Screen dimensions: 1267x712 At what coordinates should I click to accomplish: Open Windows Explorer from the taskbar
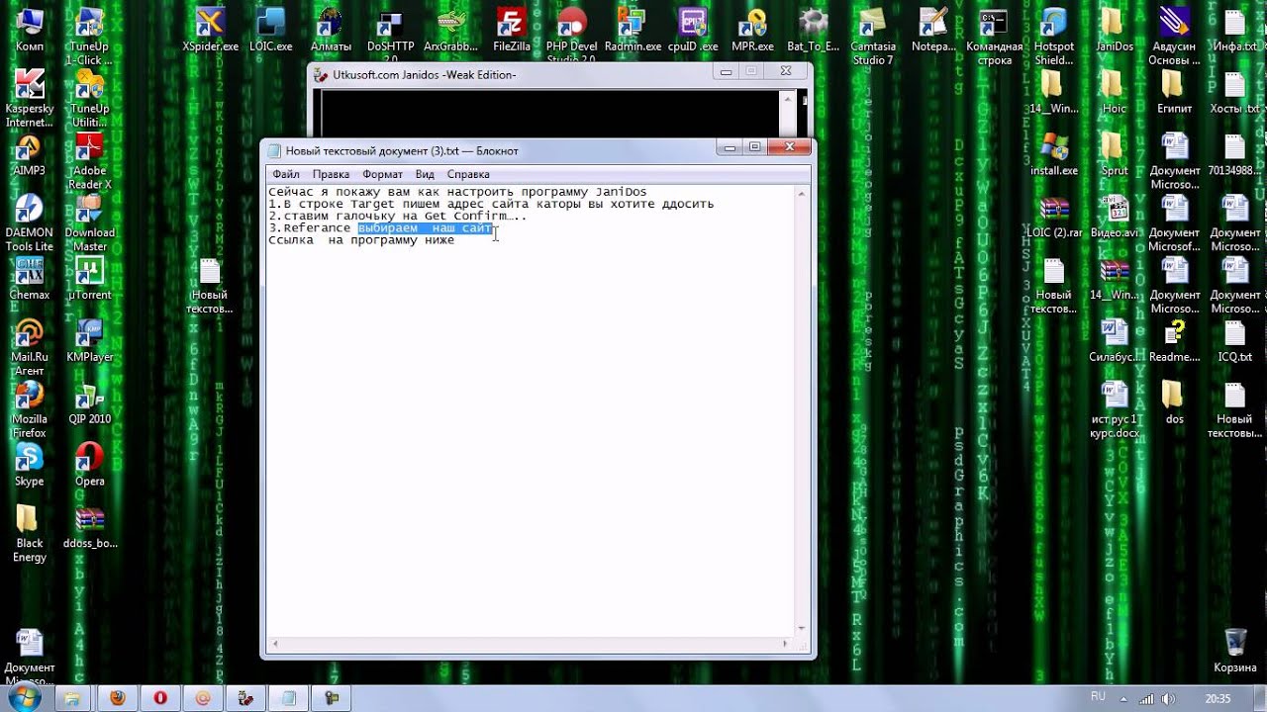72,698
